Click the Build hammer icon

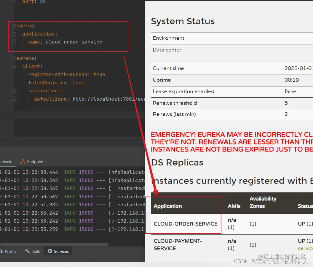[x=27, y=251]
